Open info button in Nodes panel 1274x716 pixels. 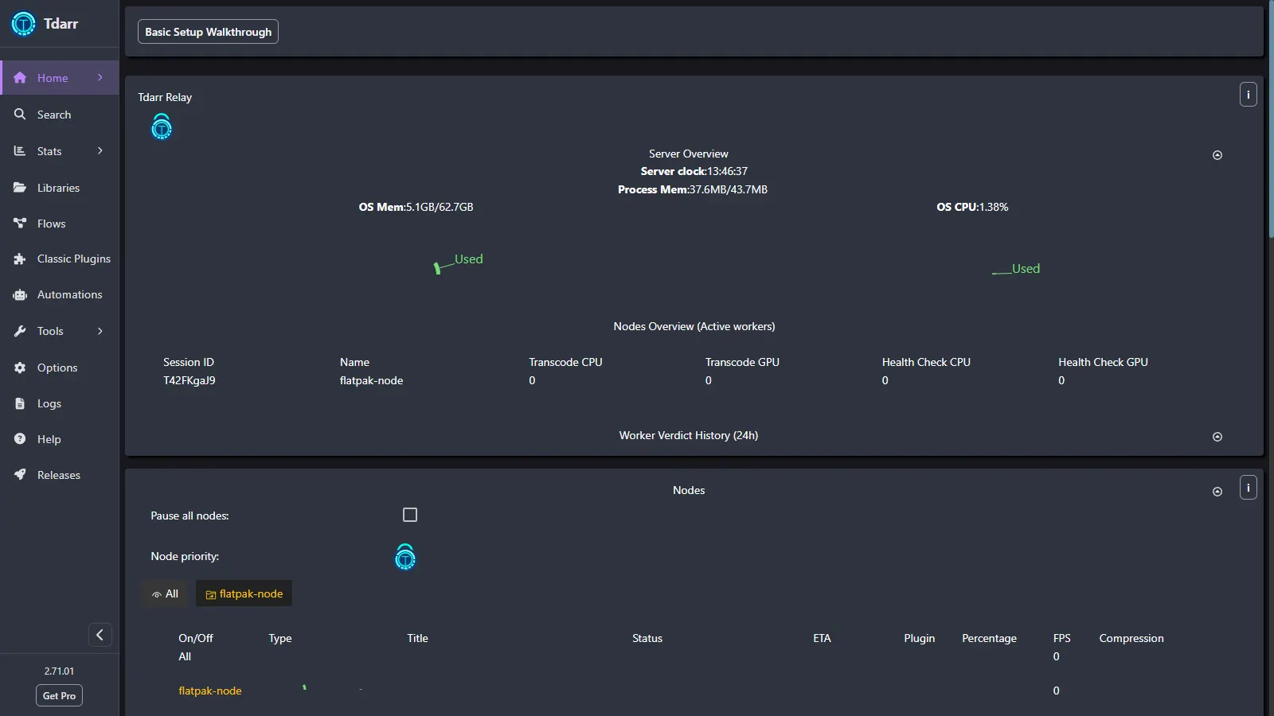1248,488
